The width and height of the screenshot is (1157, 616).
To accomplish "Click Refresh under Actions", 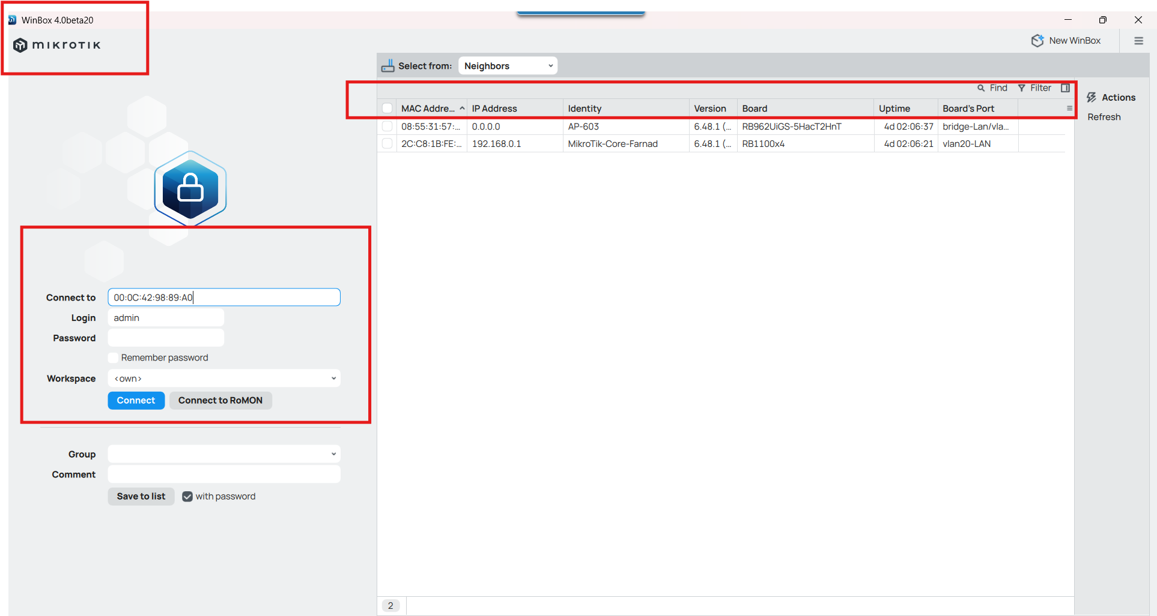I will [1104, 117].
